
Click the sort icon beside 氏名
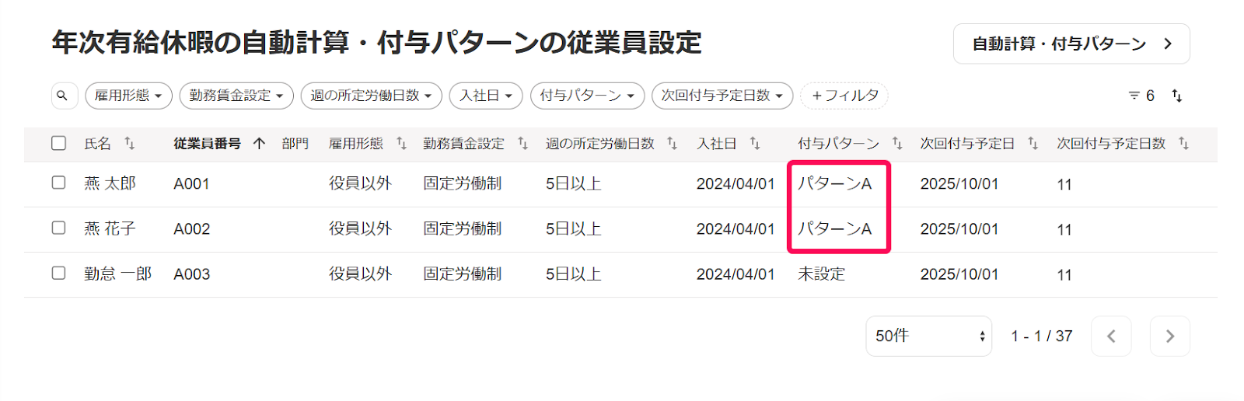pos(130,144)
